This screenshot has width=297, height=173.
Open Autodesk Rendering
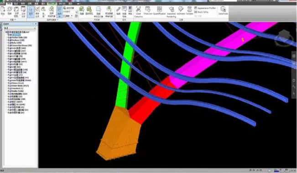click(x=171, y=12)
